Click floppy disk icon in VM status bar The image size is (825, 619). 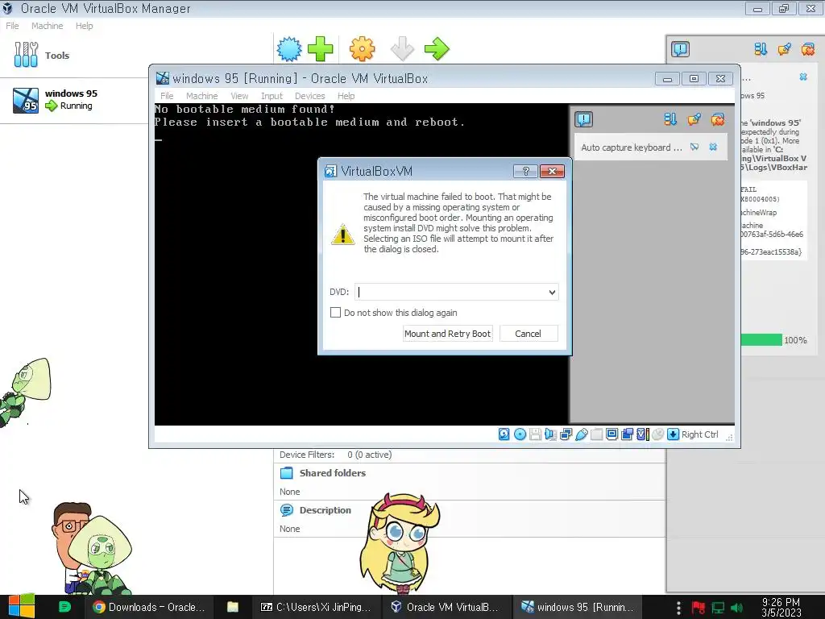(x=535, y=434)
